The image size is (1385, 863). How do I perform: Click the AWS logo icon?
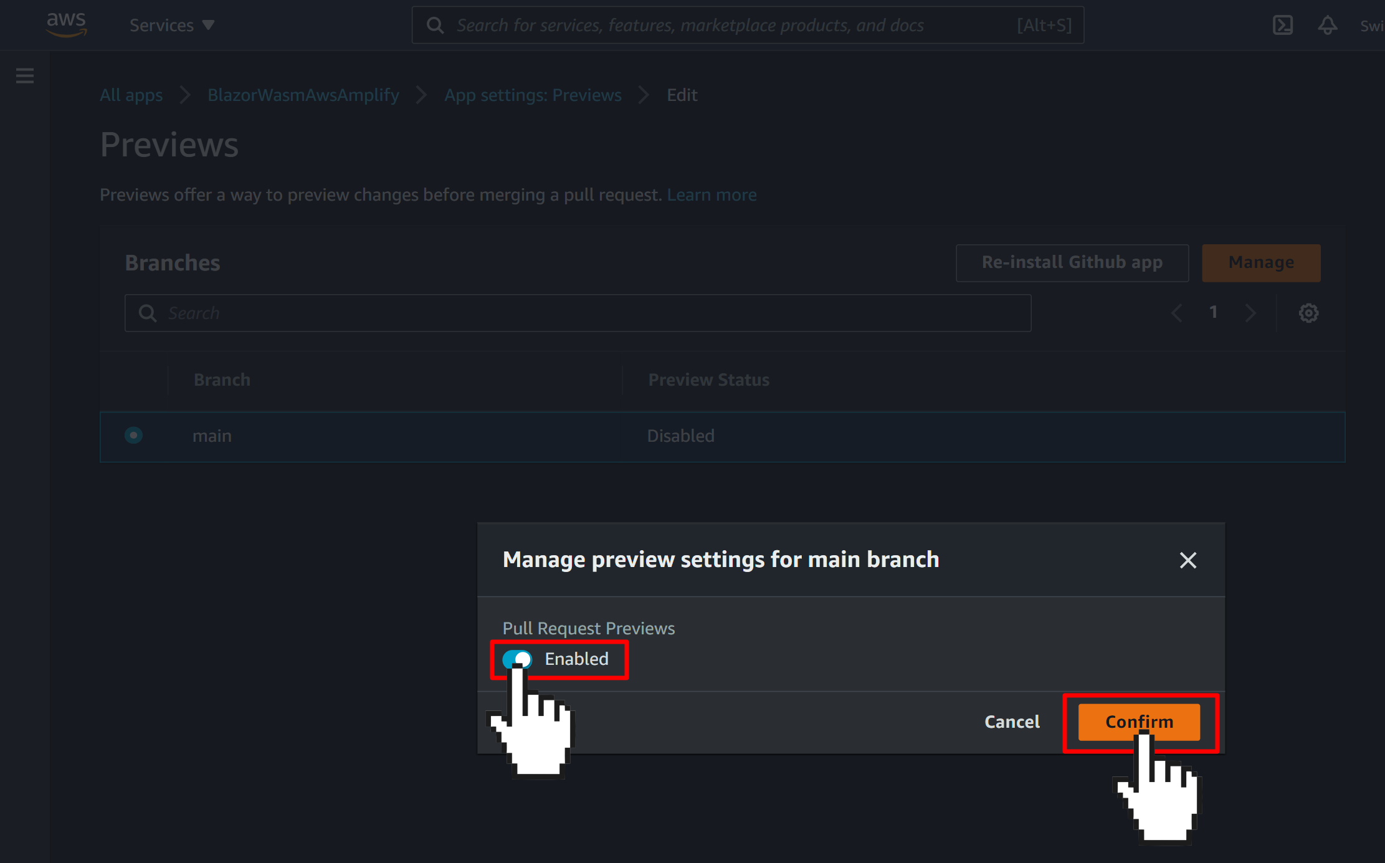tap(65, 25)
